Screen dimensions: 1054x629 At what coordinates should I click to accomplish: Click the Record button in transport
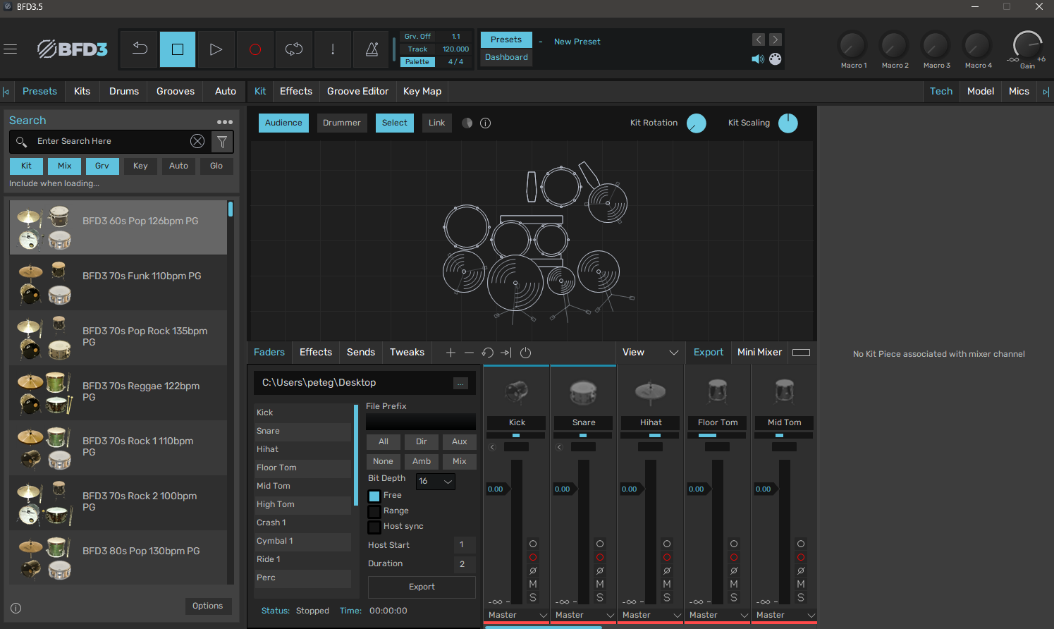255,49
